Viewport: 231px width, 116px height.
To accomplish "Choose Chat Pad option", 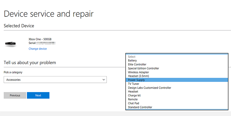I will pyautogui.click(x=177, y=103).
